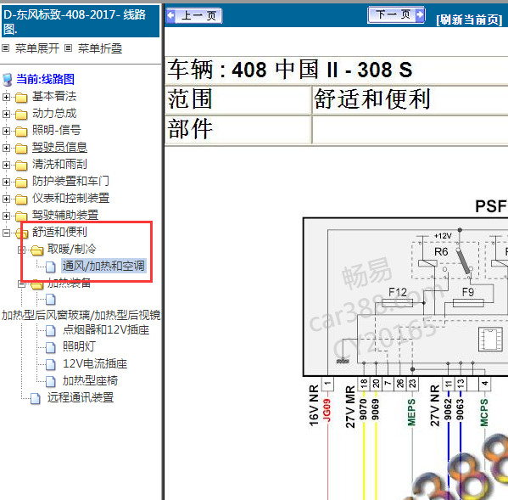This screenshot has width=508, height=500.
Task: Click the icon beside 菜单展开
Action: pos(5,48)
